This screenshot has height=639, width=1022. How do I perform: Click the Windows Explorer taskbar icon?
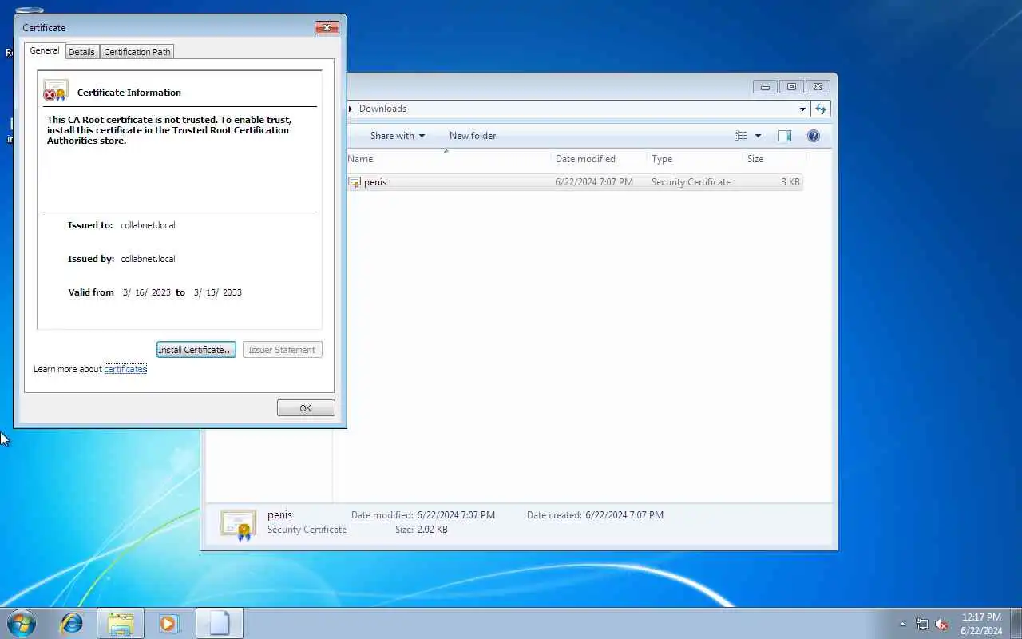[121, 623]
